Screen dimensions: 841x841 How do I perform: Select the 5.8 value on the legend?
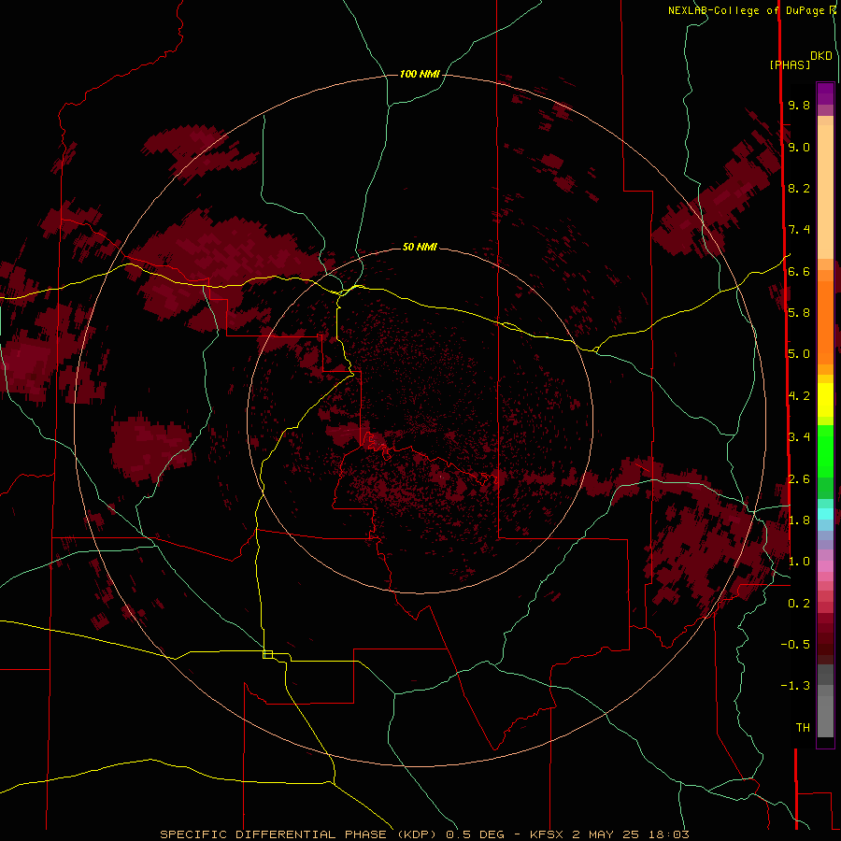(799, 313)
